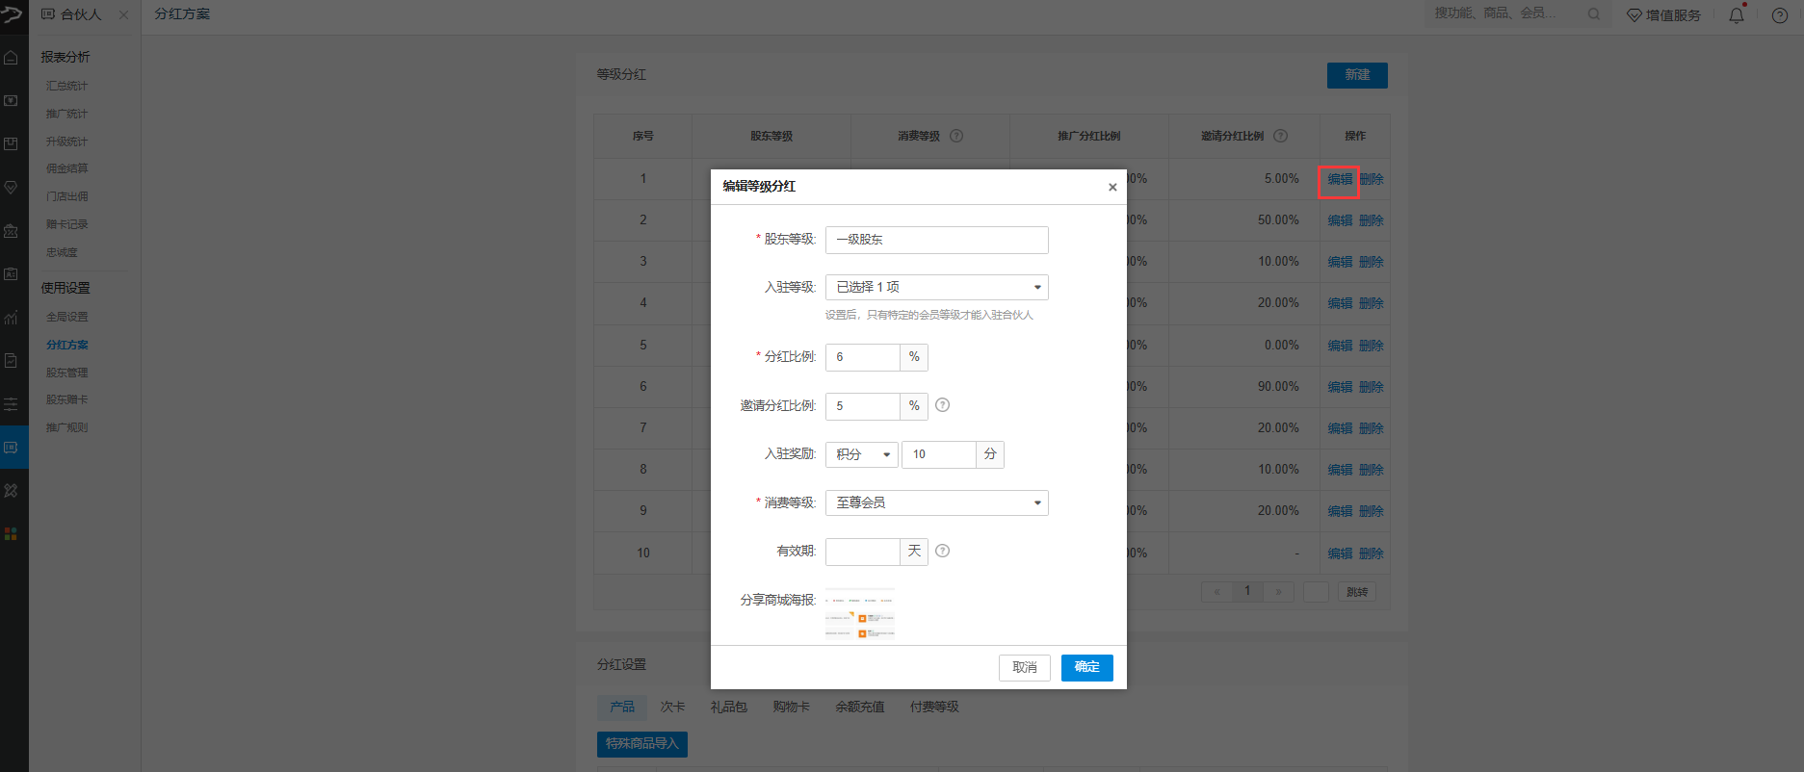
Task: Switch to the 次卡 tab
Action: (x=672, y=708)
